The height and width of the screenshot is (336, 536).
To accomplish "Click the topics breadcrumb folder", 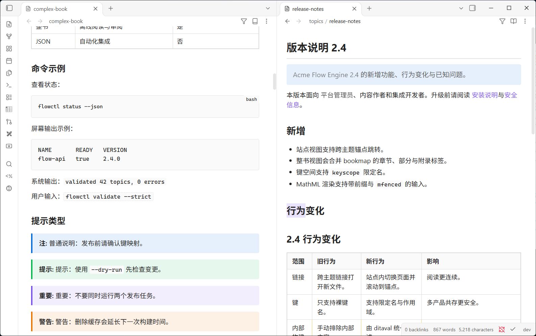I will click(x=316, y=21).
